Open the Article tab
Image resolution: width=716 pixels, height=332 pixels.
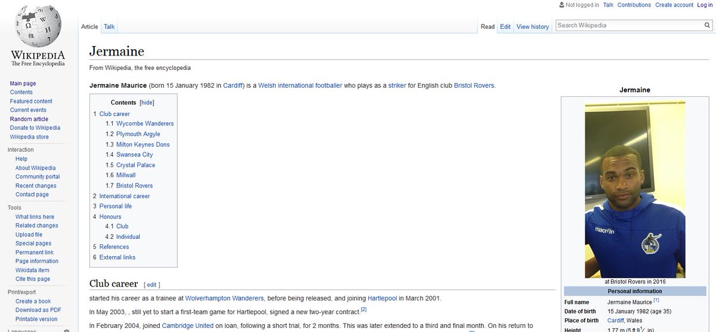[89, 27]
